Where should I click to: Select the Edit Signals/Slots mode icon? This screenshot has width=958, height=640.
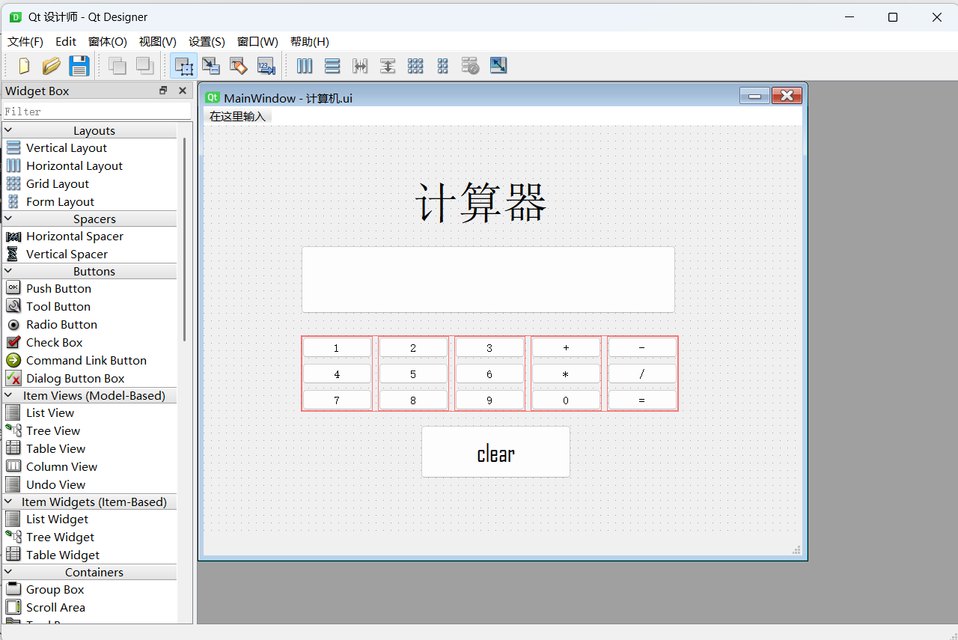click(211, 66)
